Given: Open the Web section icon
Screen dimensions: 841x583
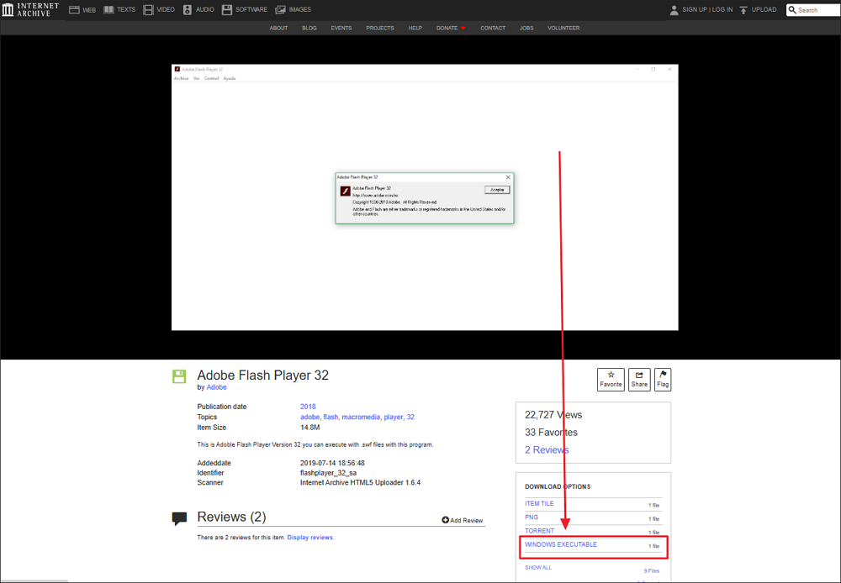Looking at the screenshot, I should pos(74,10).
